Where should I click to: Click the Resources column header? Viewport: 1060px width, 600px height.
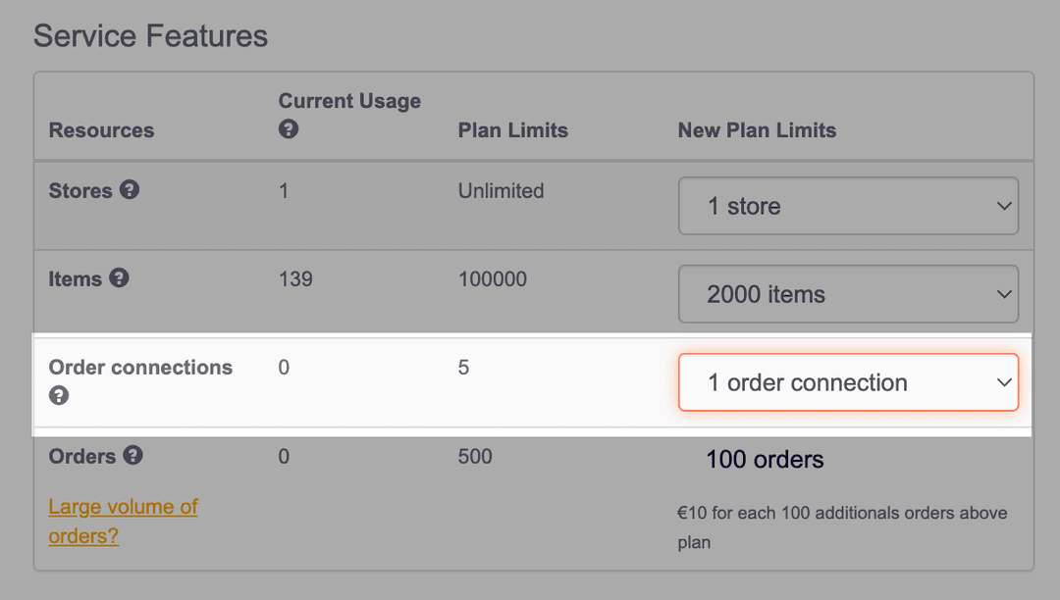(101, 130)
